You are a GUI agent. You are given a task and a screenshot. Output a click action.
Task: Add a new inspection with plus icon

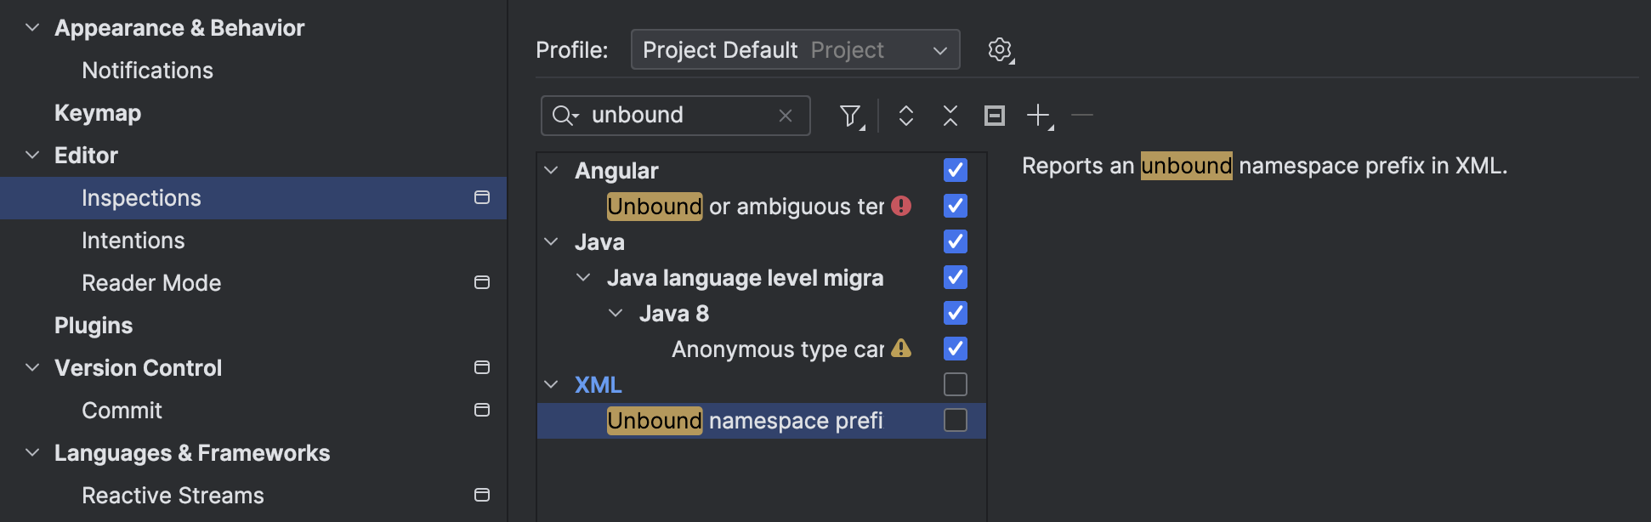(1039, 116)
